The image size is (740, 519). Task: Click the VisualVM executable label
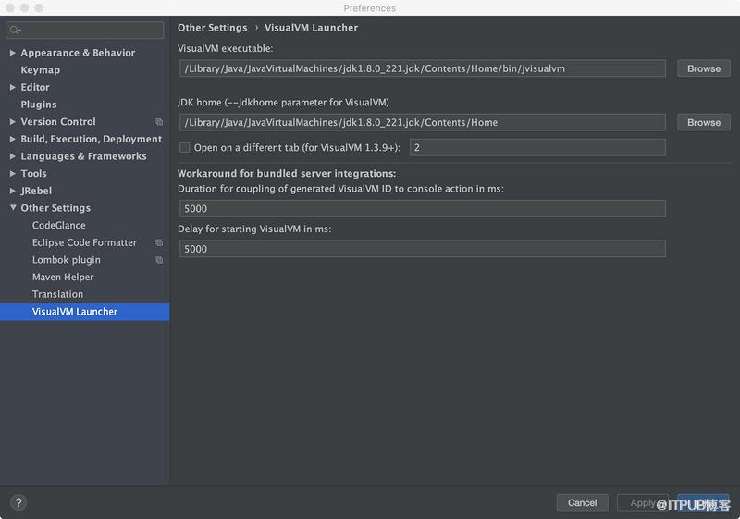[225, 48]
